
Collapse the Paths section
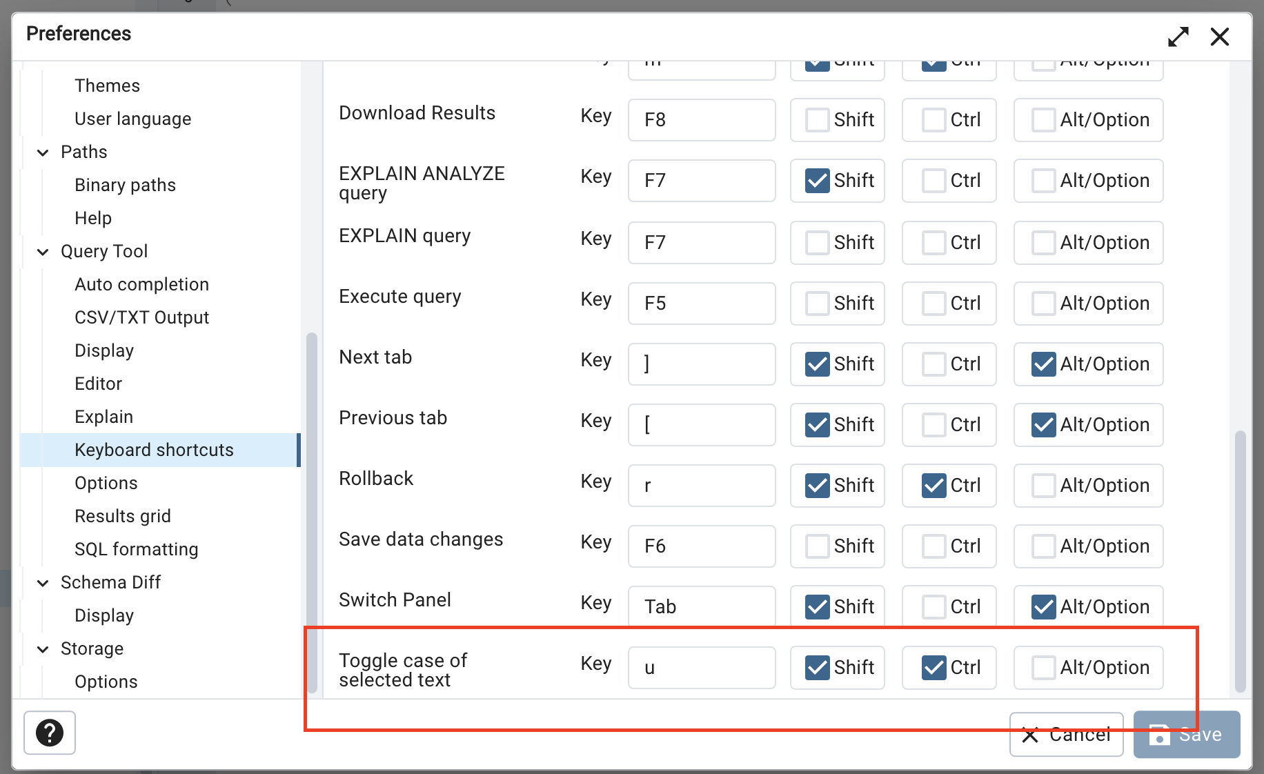pos(43,152)
